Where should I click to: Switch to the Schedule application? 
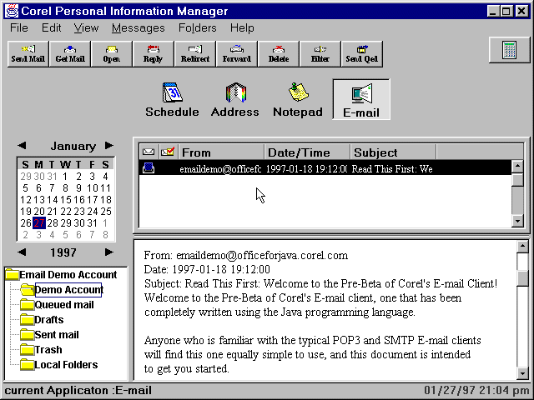coord(173,100)
